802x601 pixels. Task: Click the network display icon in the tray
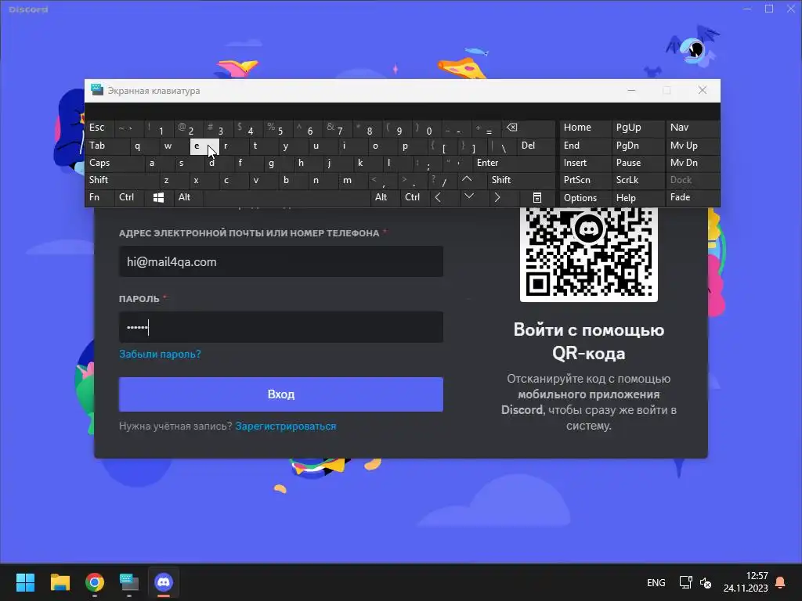pyautogui.click(x=685, y=582)
